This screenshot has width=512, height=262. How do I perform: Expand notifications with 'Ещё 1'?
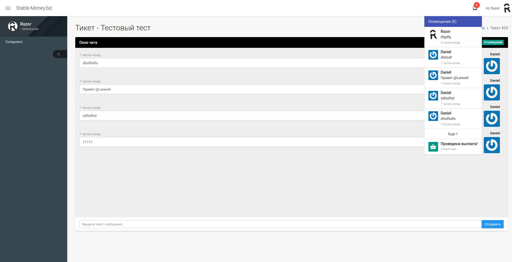(x=453, y=134)
